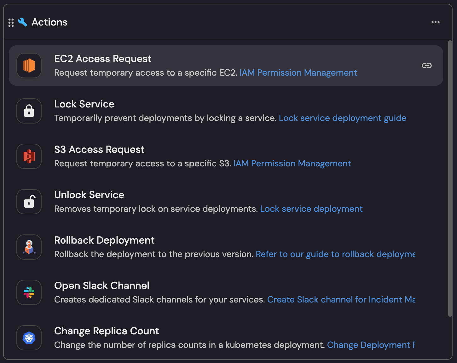The image size is (457, 363).
Task: Open Create Slack channel for Incident link
Action: pos(341,300)
